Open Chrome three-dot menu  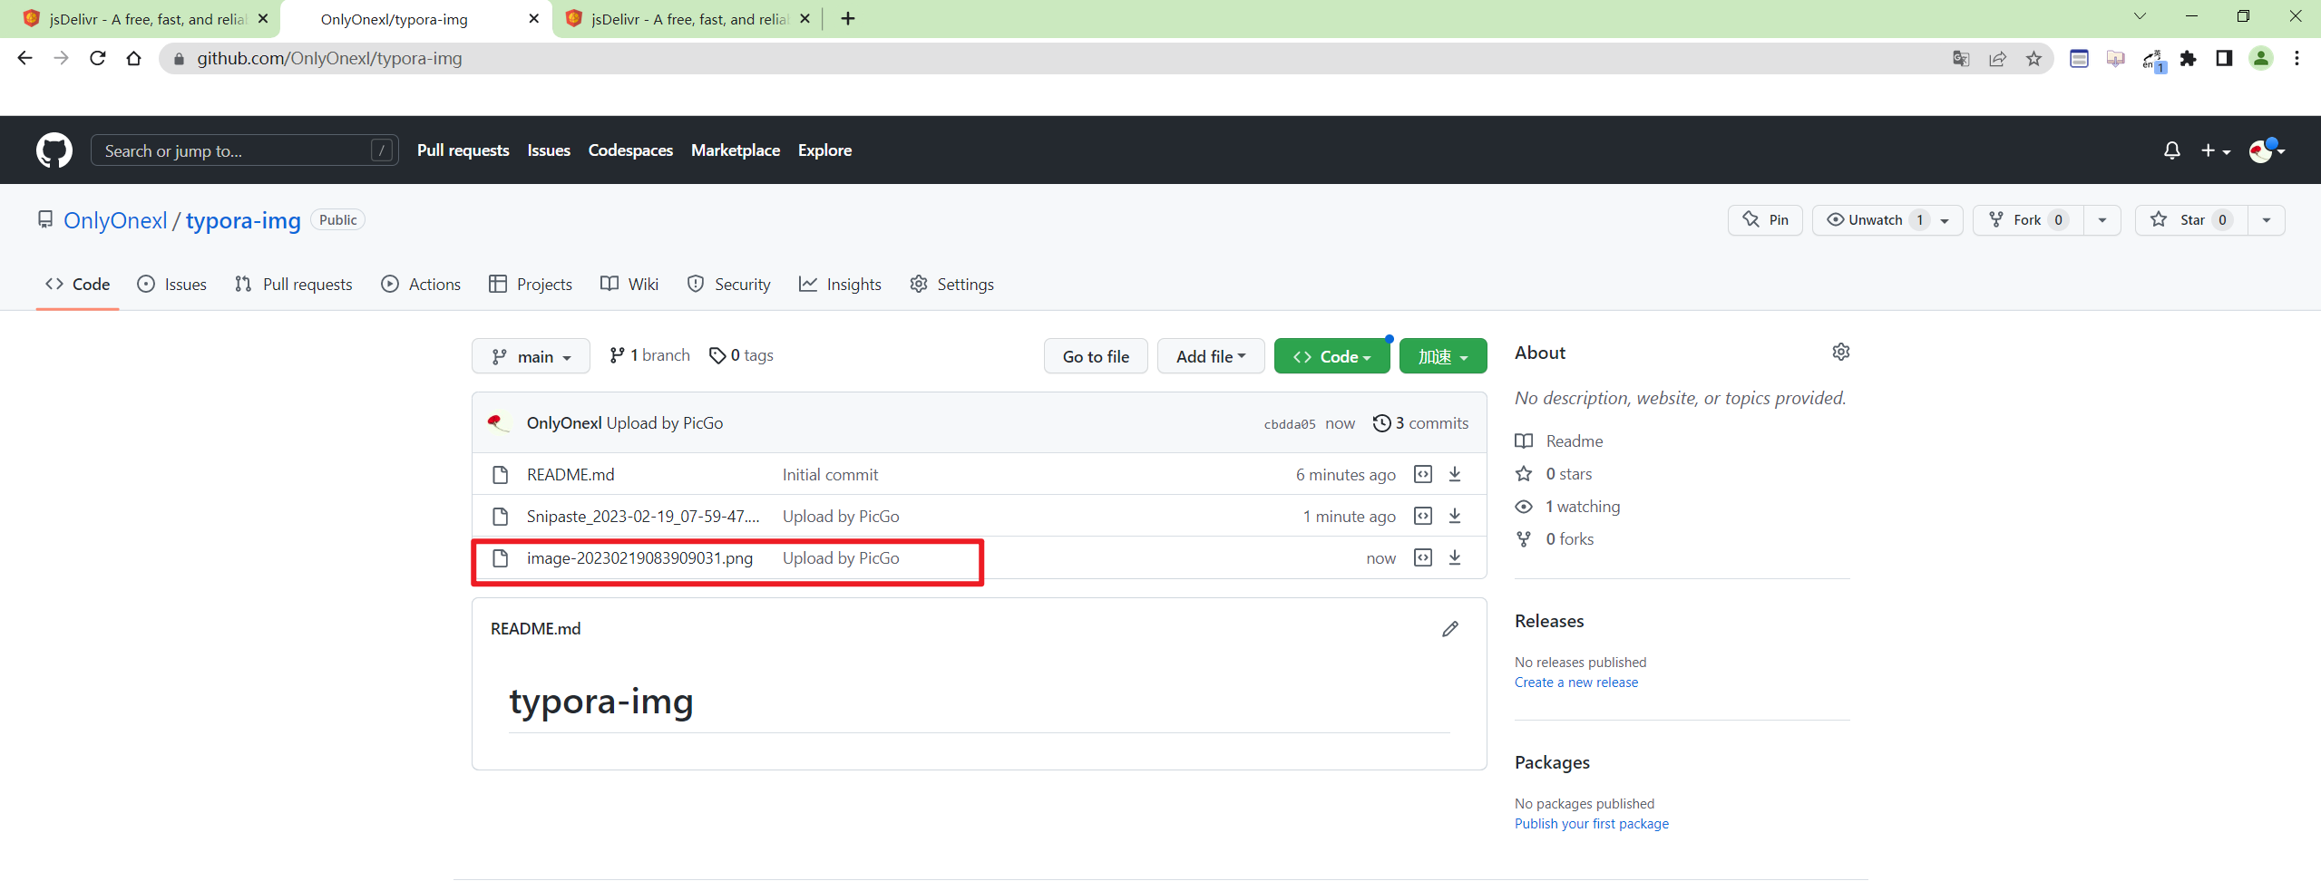click(2297, 59)
